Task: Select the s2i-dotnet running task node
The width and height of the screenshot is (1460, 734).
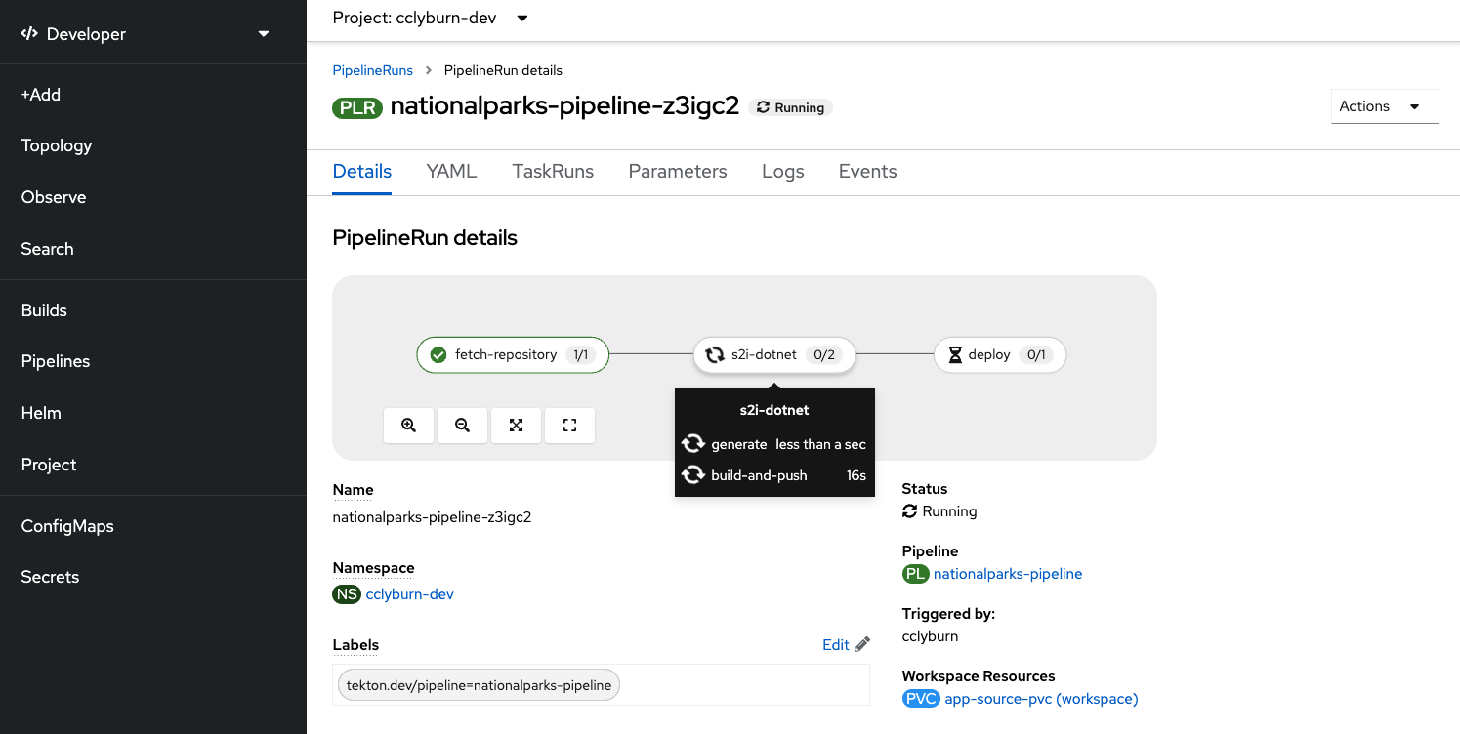Action: (774, 355)
